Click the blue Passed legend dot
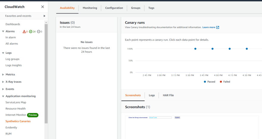 [205, 82]
